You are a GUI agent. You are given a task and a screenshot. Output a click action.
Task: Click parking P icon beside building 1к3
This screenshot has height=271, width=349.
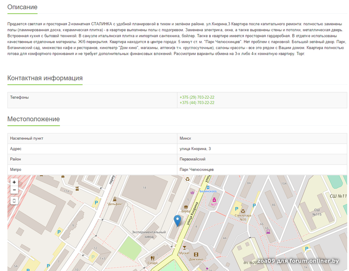click(x=93, y=257)
